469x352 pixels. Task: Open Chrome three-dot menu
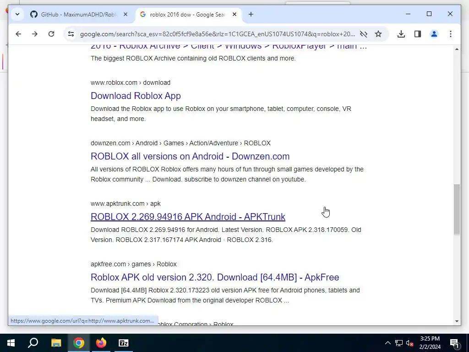click(x=451, y=34)
